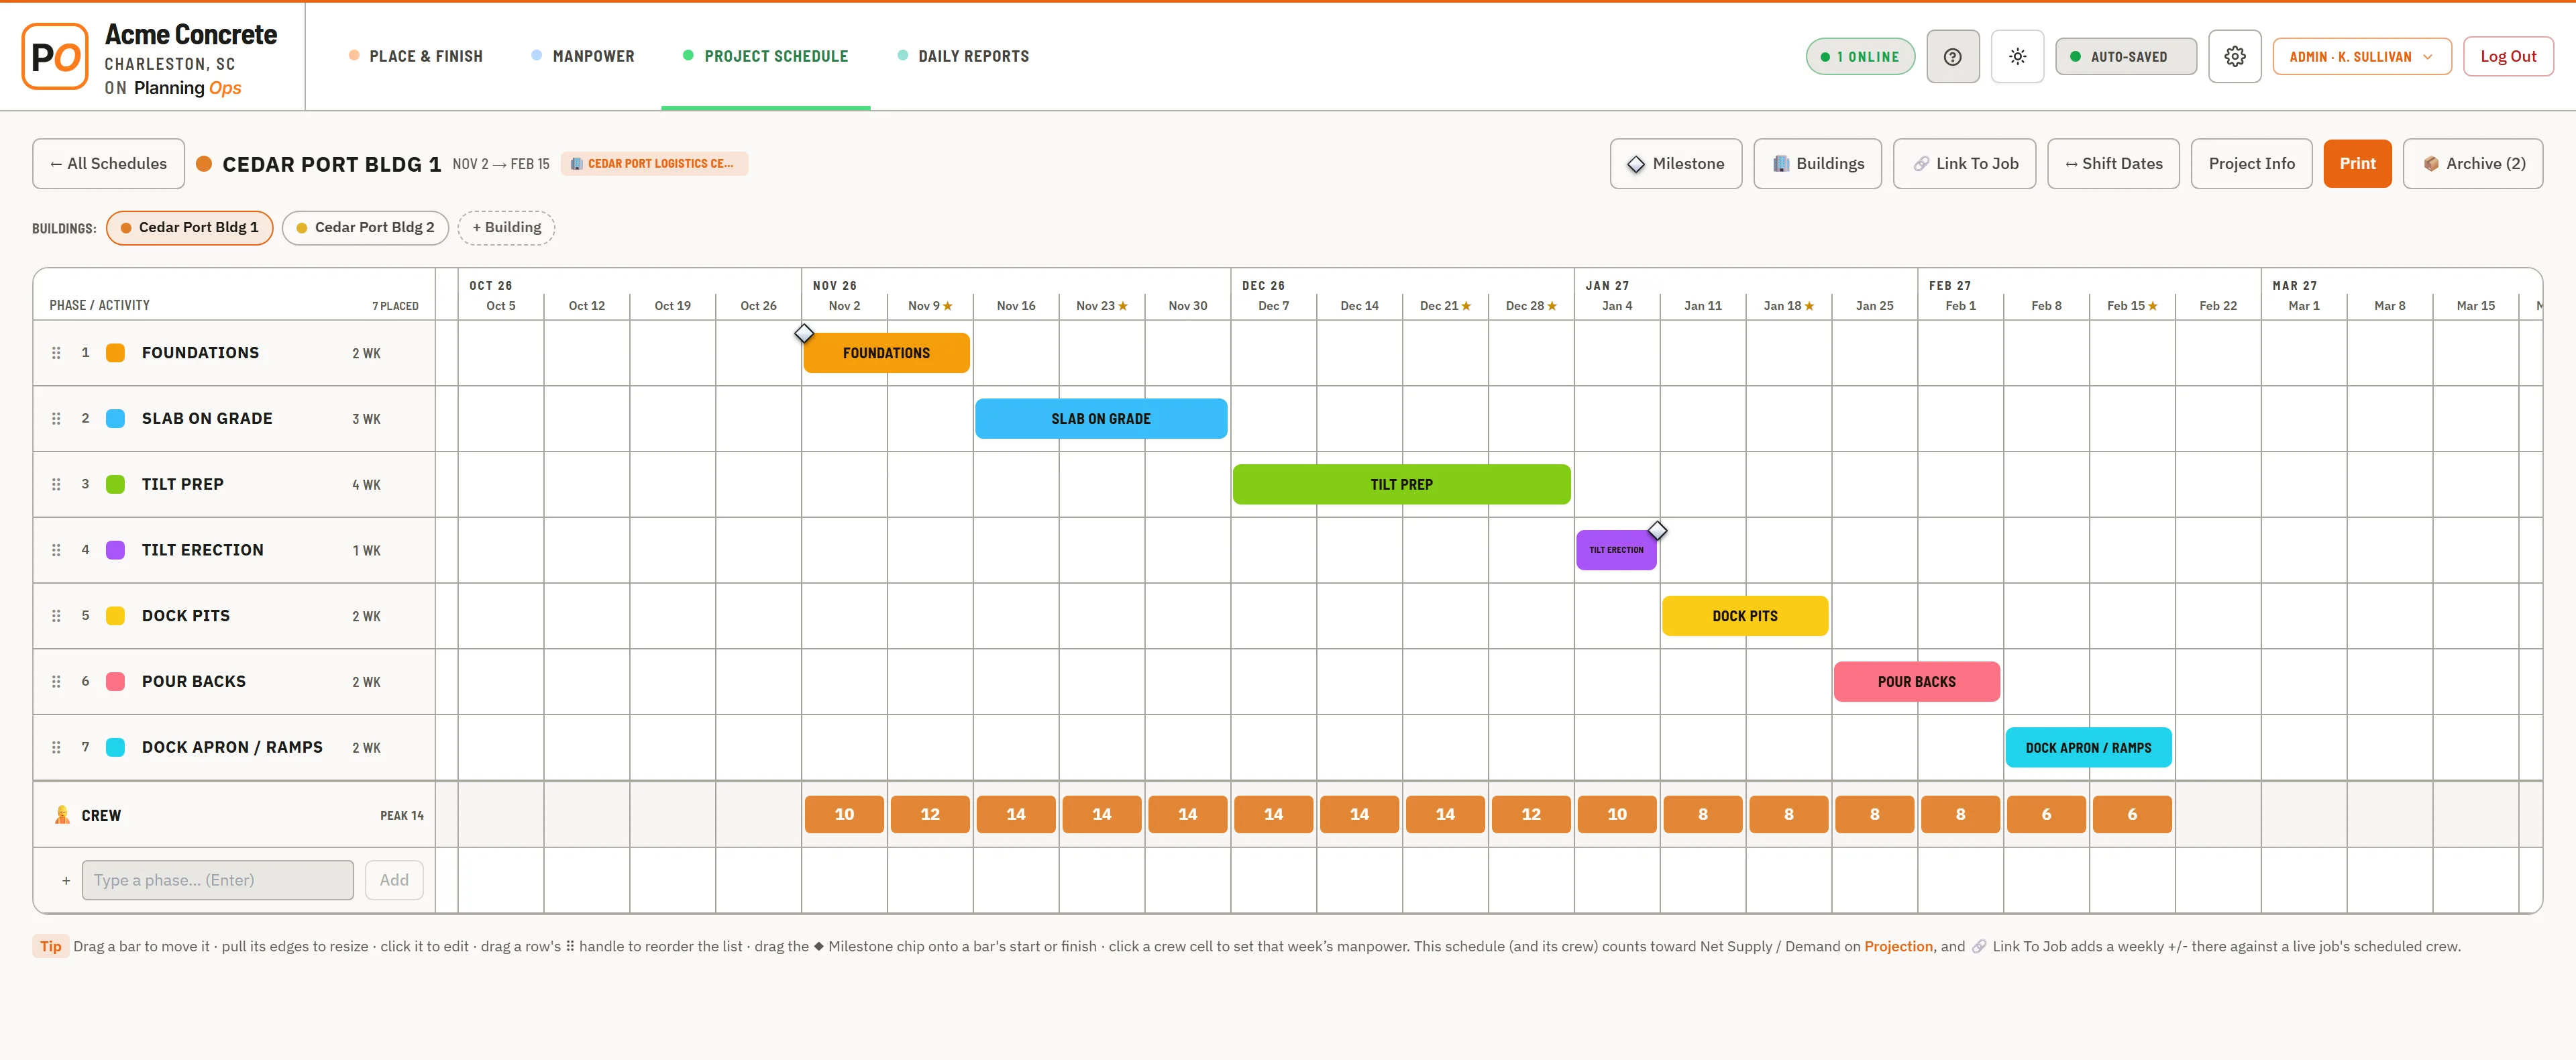The height and width of the screenshot is (1060, 2576).
Task: Open the Project Schedule tab
Action: (x=765, y=56)
